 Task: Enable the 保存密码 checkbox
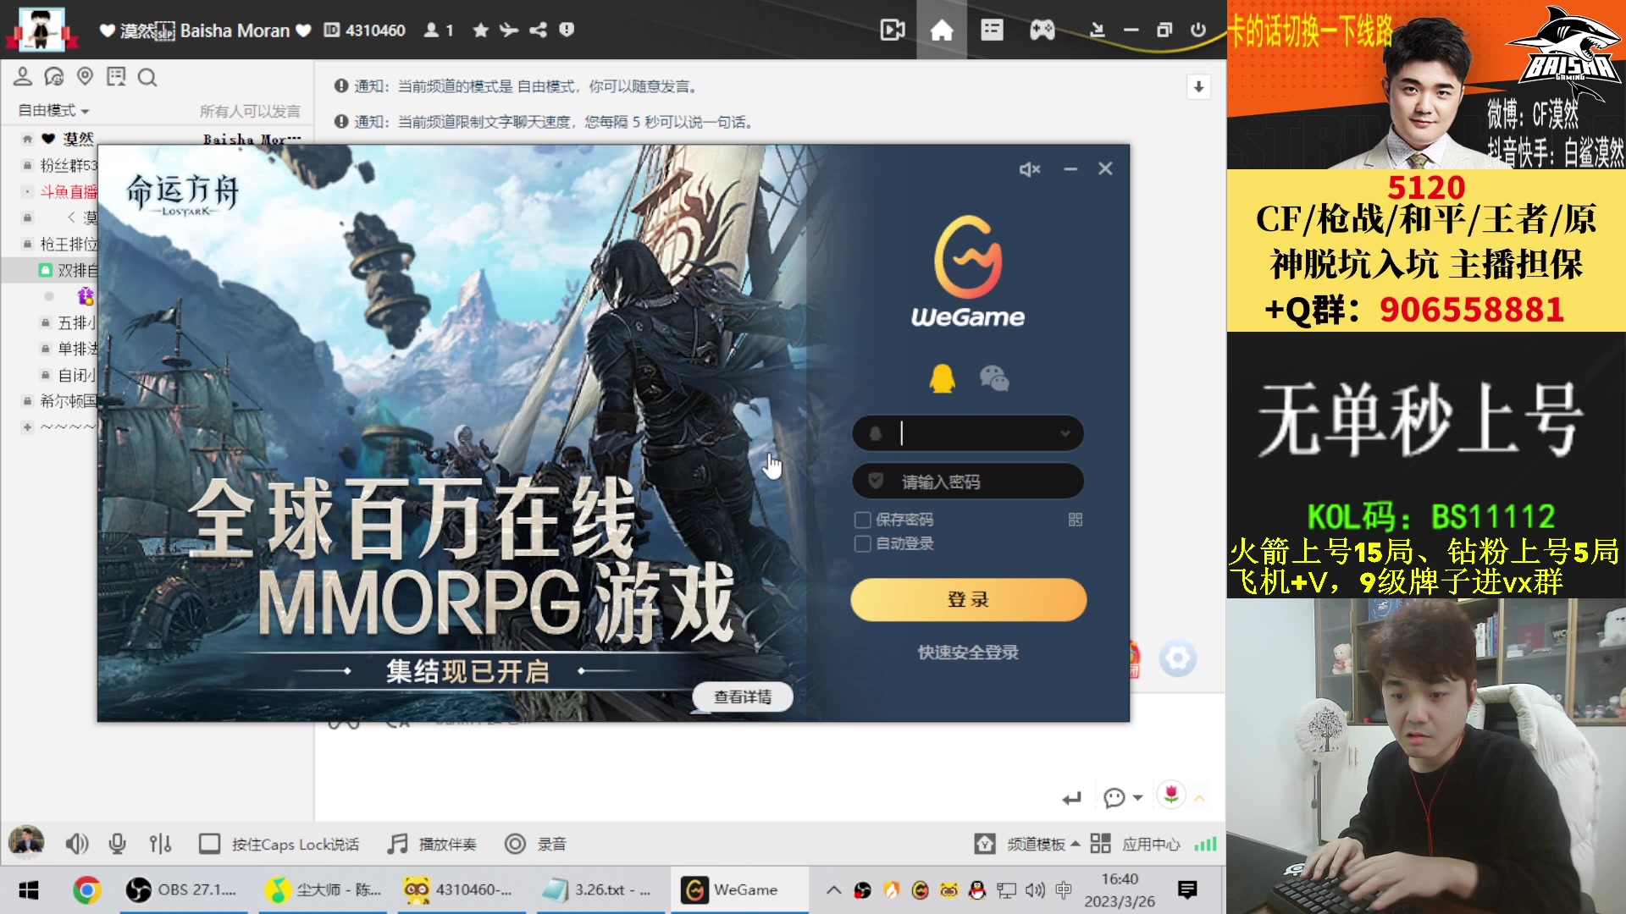coord(863,520)
